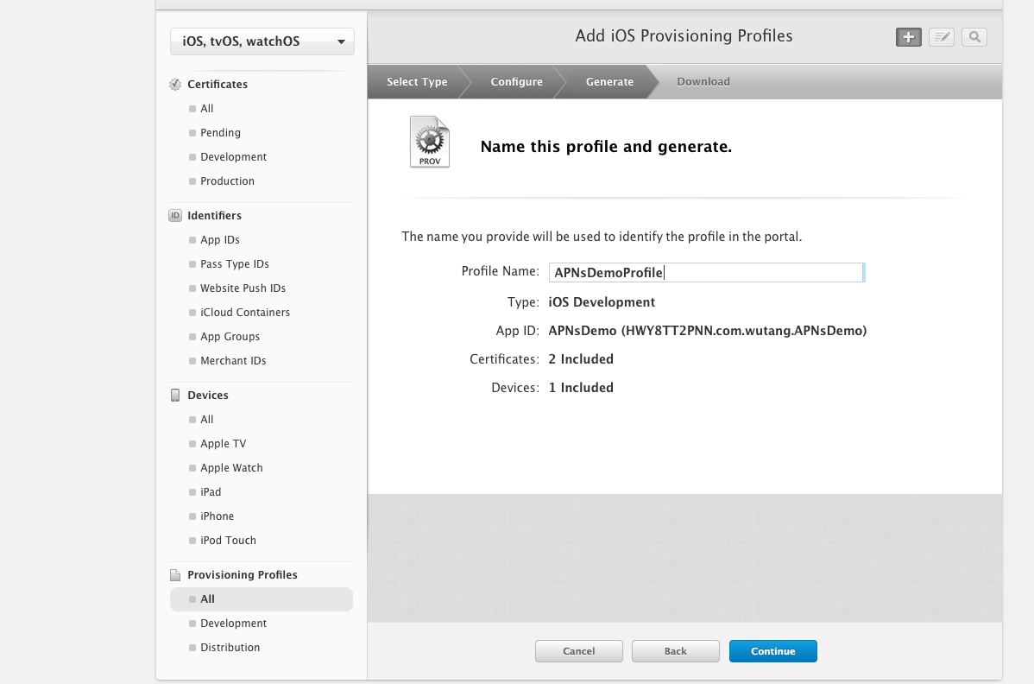Click the search magnifier icon
The image size is (1034, 684).
pyautogui.click(x=974, y=37)
